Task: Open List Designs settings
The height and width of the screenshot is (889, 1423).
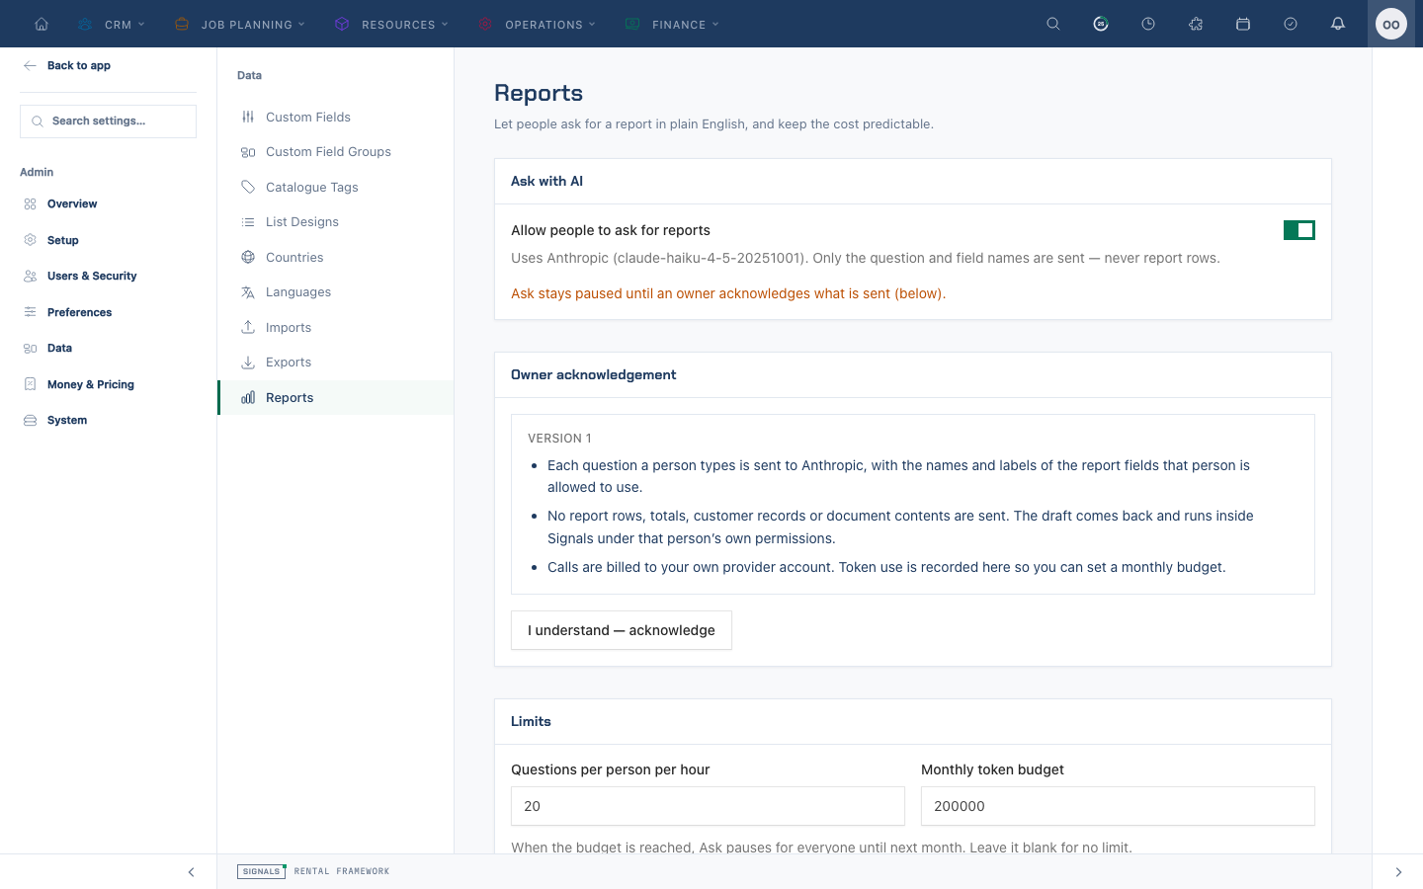Action: 335,222
